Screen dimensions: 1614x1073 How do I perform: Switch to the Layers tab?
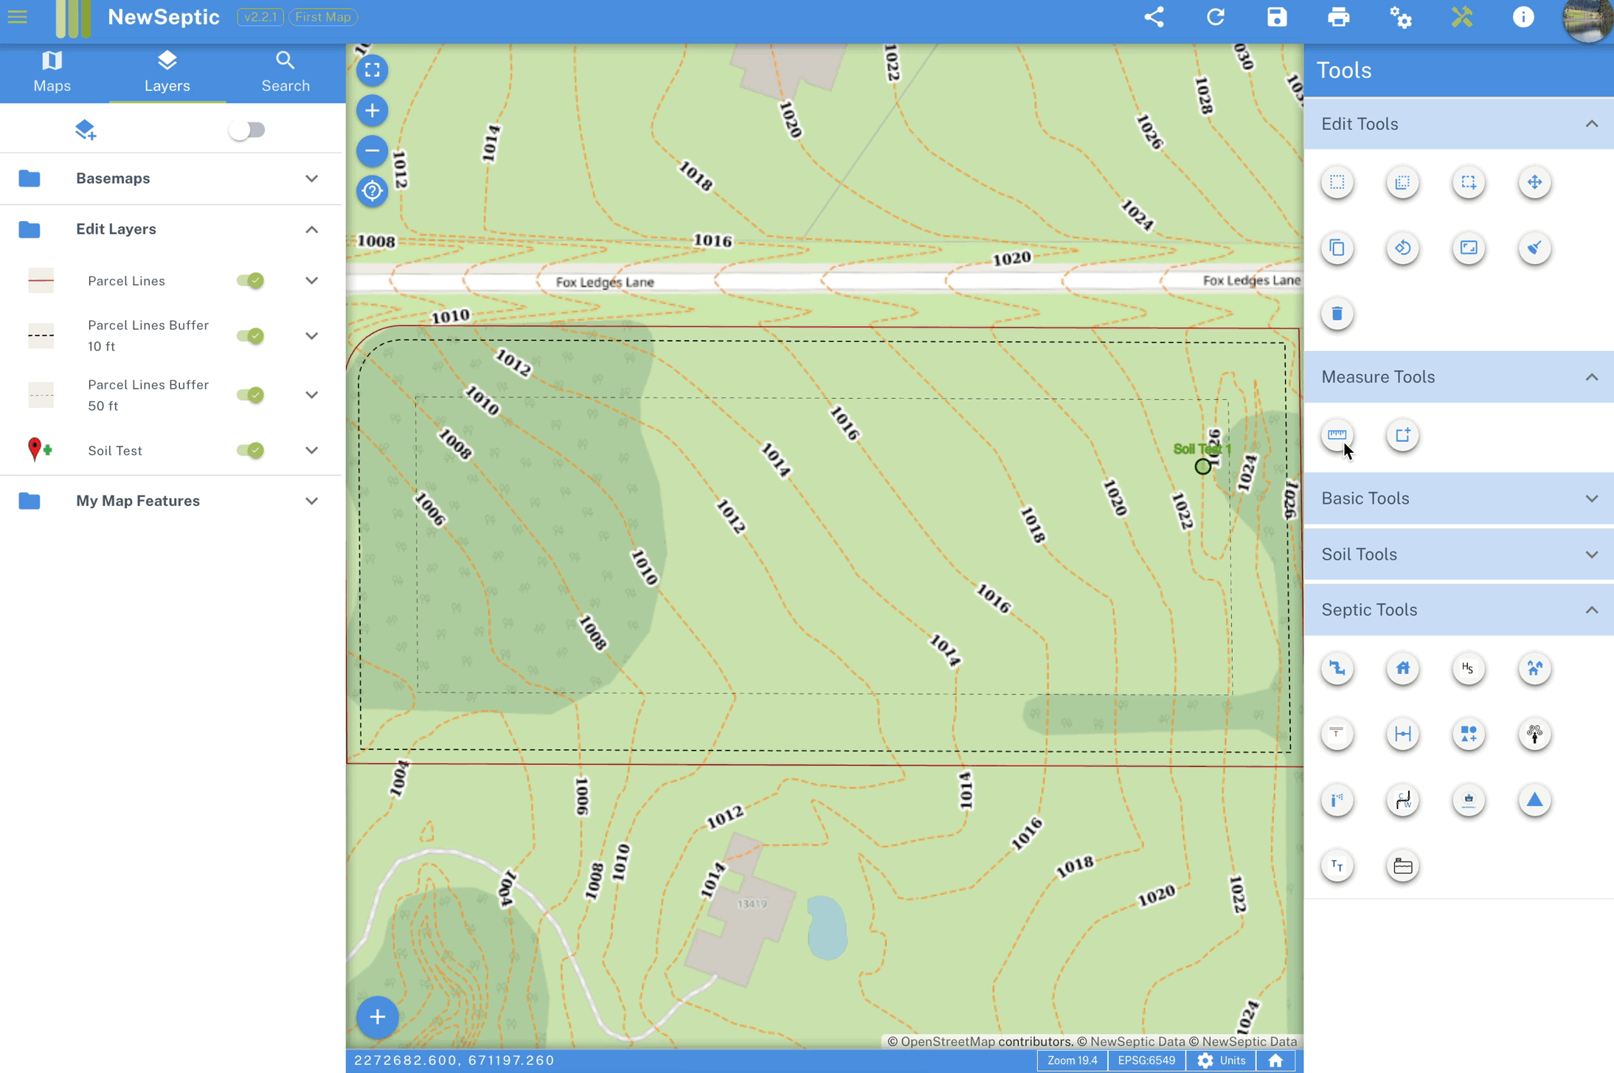pos(167,72)
